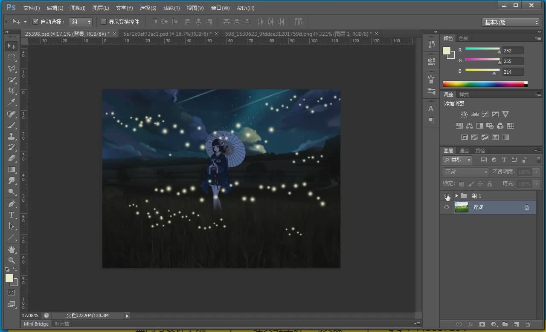Click the foreground color swatch in Color panel

(447, 51)
